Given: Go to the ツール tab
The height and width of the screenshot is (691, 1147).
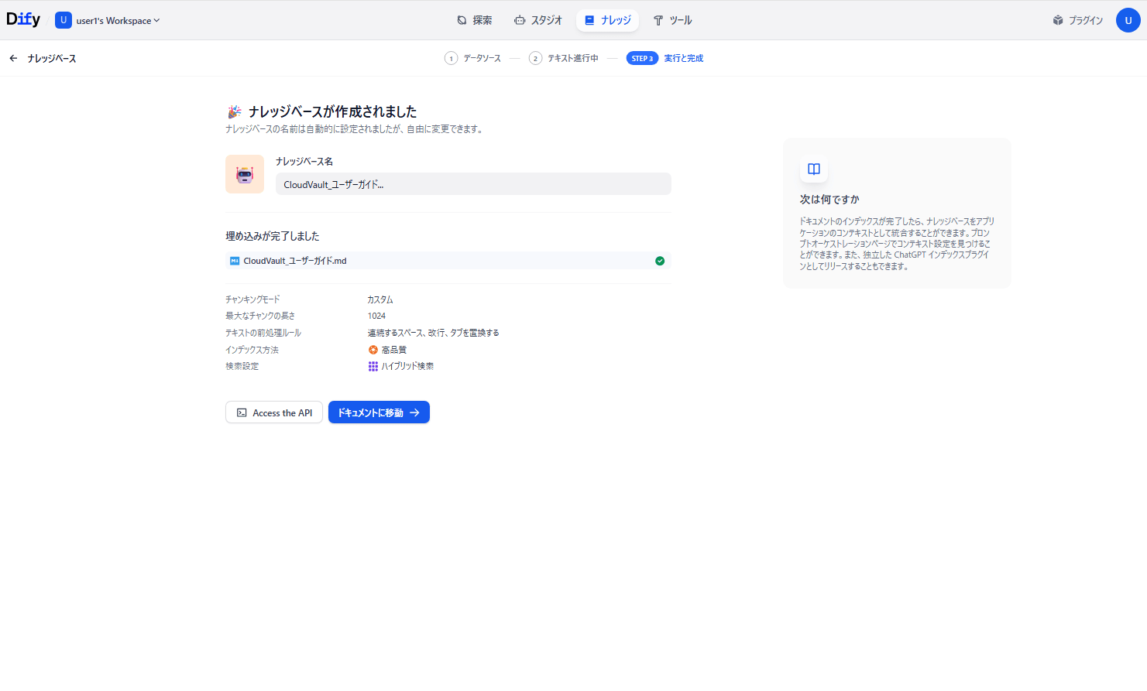Looking at the screenshot, I should tap(672, 20).
